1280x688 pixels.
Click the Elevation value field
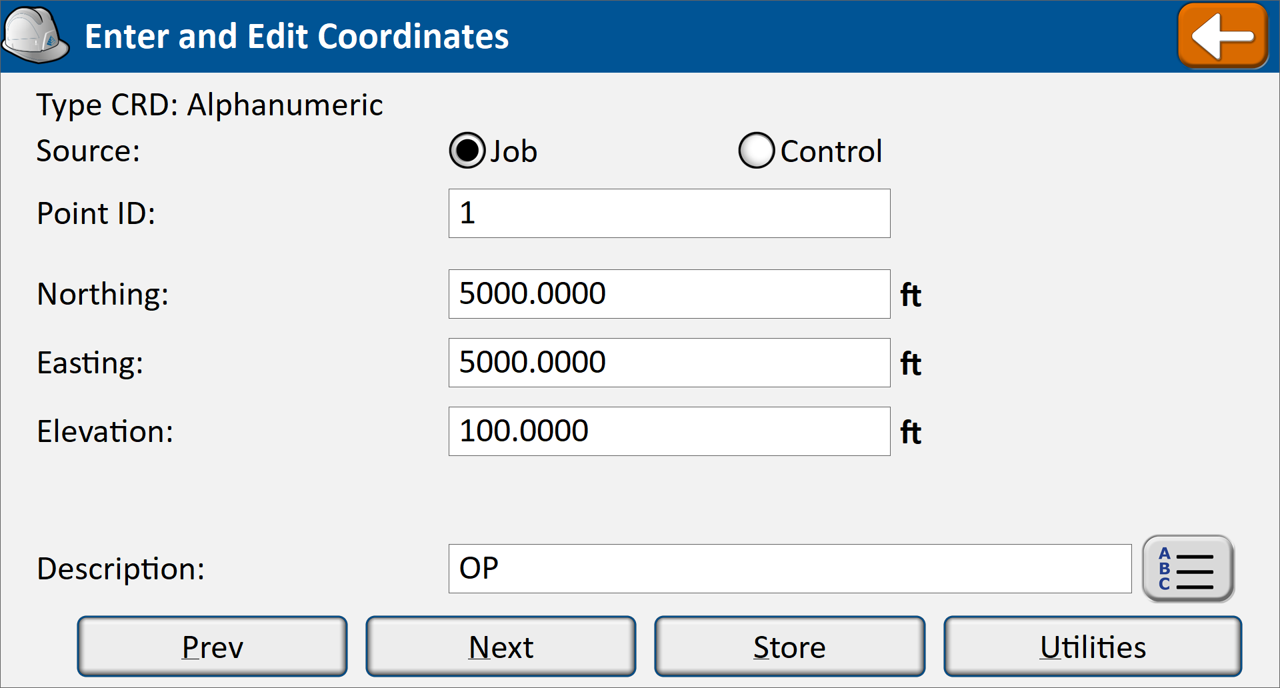coord(669,431)
